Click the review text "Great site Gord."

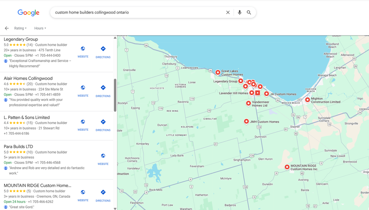coord(22,207)
